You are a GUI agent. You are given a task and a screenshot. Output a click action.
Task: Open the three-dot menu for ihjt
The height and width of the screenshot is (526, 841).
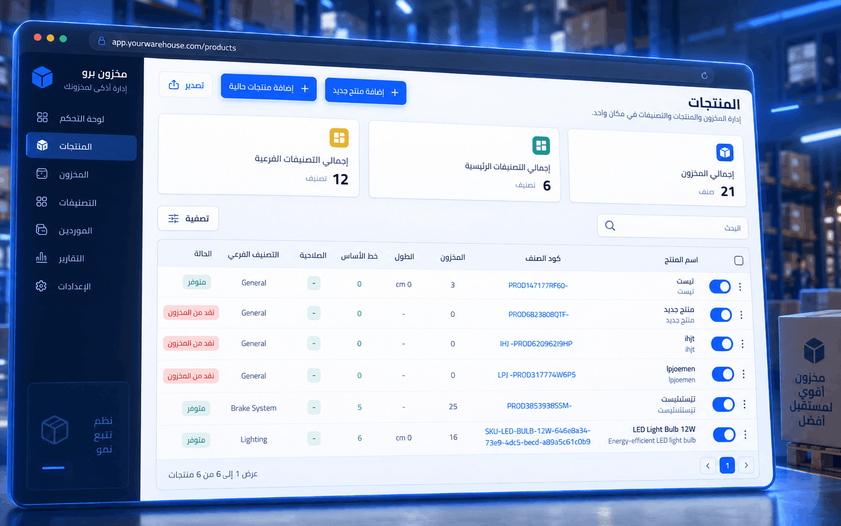coord(742,344)
